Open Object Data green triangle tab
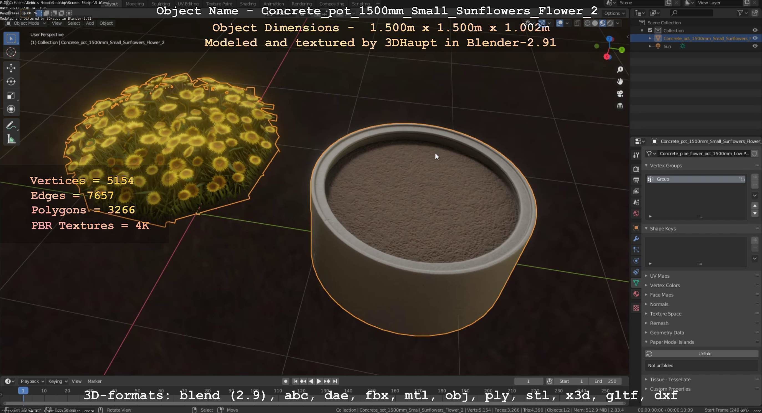This screenshot has width=762, height=413. [x=636, y=283]
